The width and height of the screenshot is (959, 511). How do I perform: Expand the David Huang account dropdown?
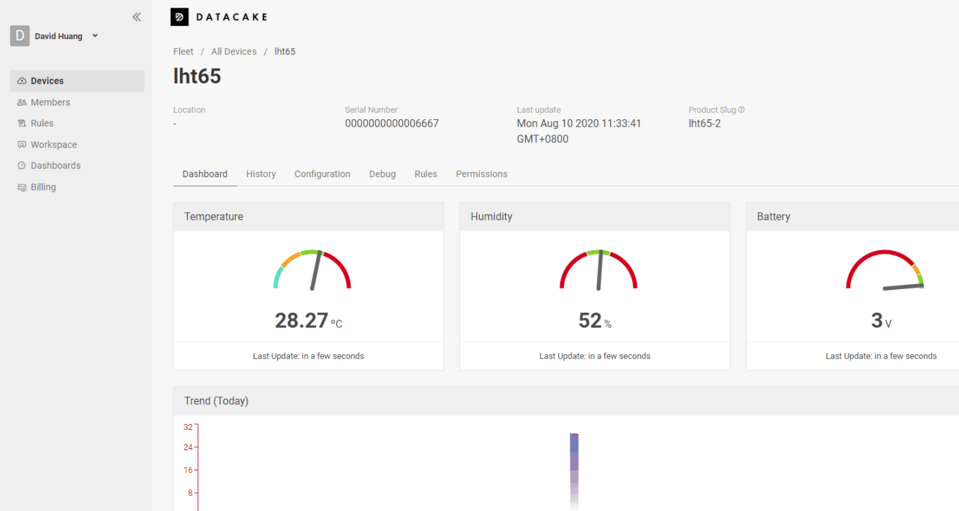[x=95, y=36]
